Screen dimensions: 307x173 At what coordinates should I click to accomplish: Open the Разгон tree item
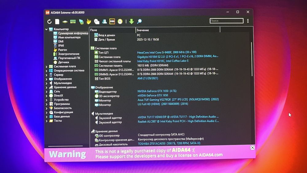62,50
